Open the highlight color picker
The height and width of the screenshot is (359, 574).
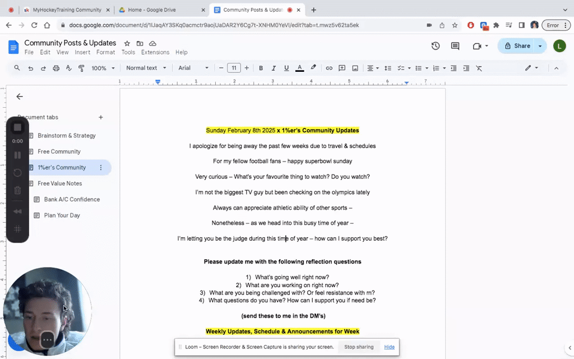click(313, 68)
